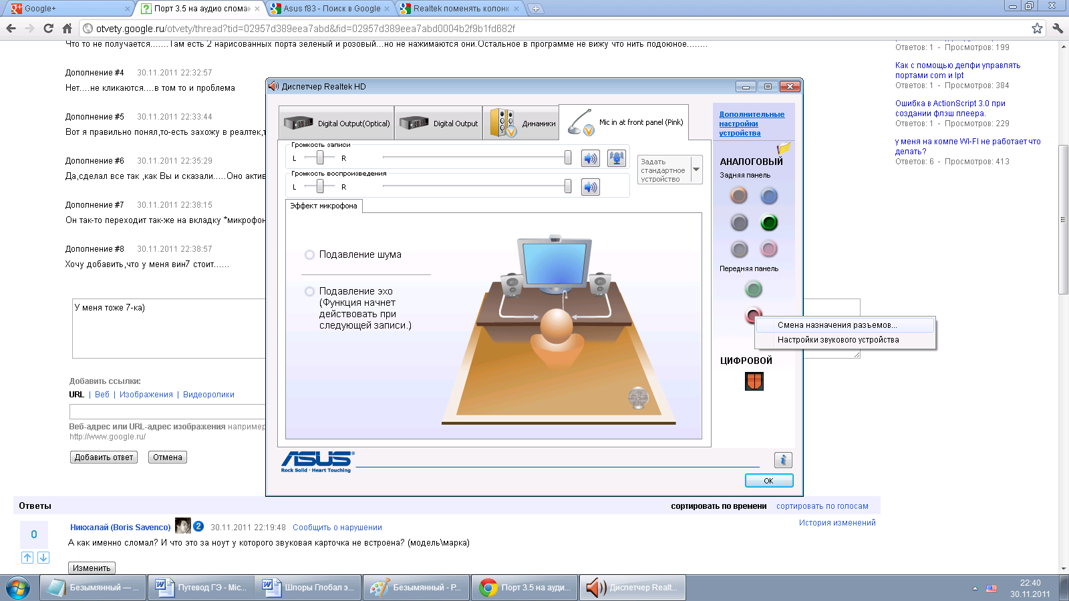1069x601 pixels.
Task: Open the Windows Start menu
Action: click(18, 588)
